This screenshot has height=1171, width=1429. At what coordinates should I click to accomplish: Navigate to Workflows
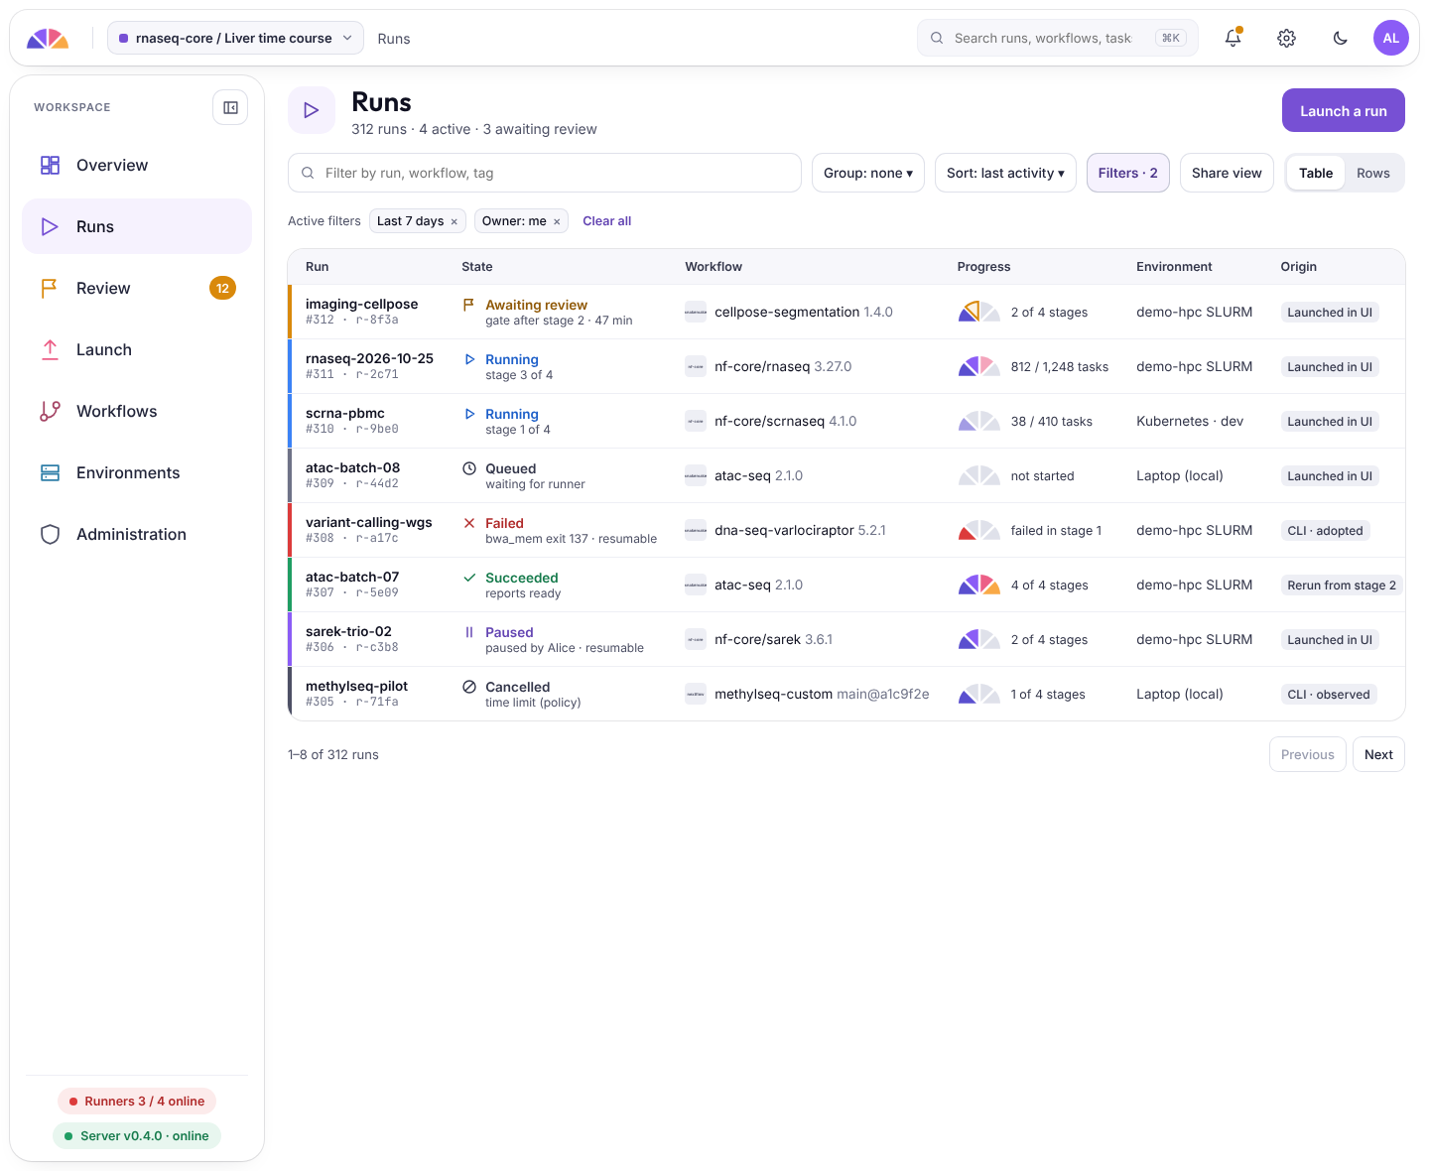coord(137,411)
